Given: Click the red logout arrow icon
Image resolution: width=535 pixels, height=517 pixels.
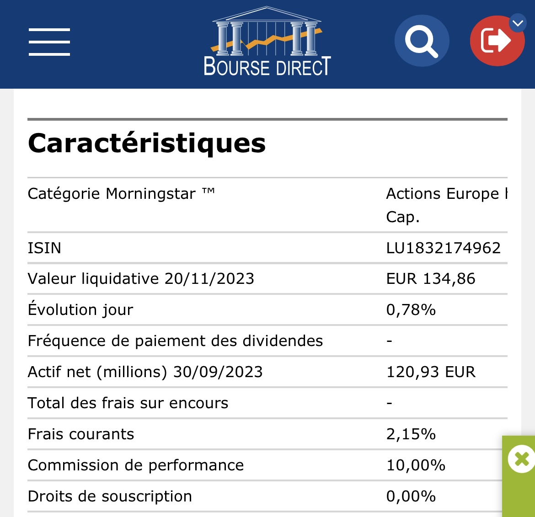Looking at the screenshot, I should point(496,41).
